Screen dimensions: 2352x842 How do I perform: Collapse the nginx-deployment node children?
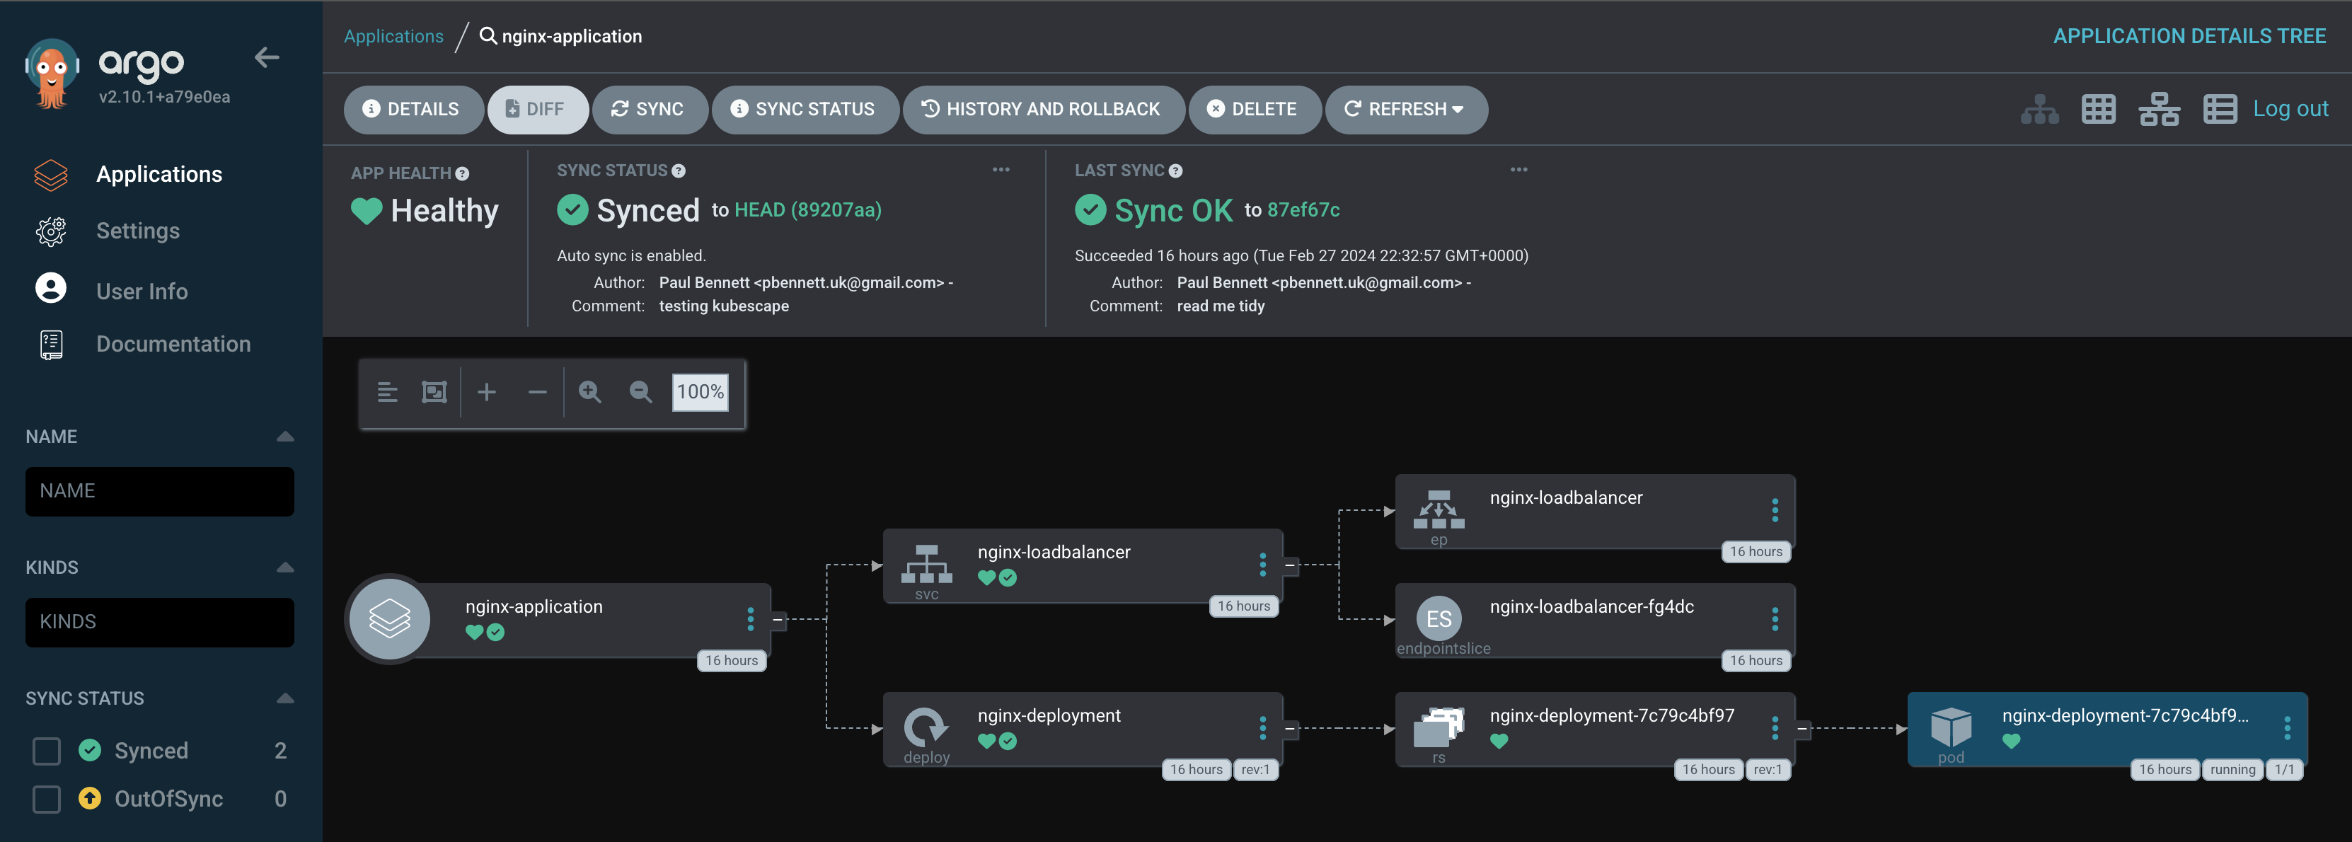tap(1290, 729)
